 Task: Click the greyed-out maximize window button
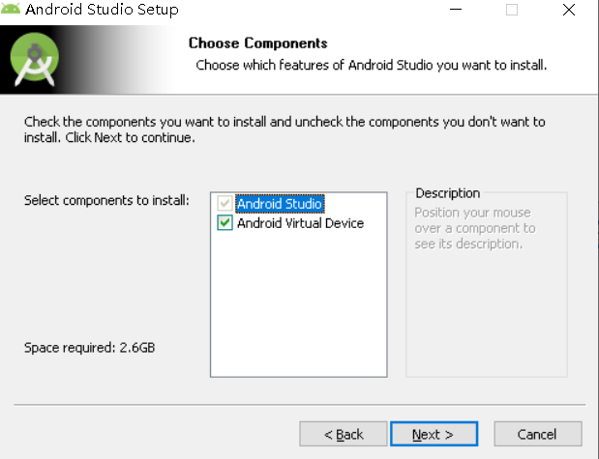(512, 10)
